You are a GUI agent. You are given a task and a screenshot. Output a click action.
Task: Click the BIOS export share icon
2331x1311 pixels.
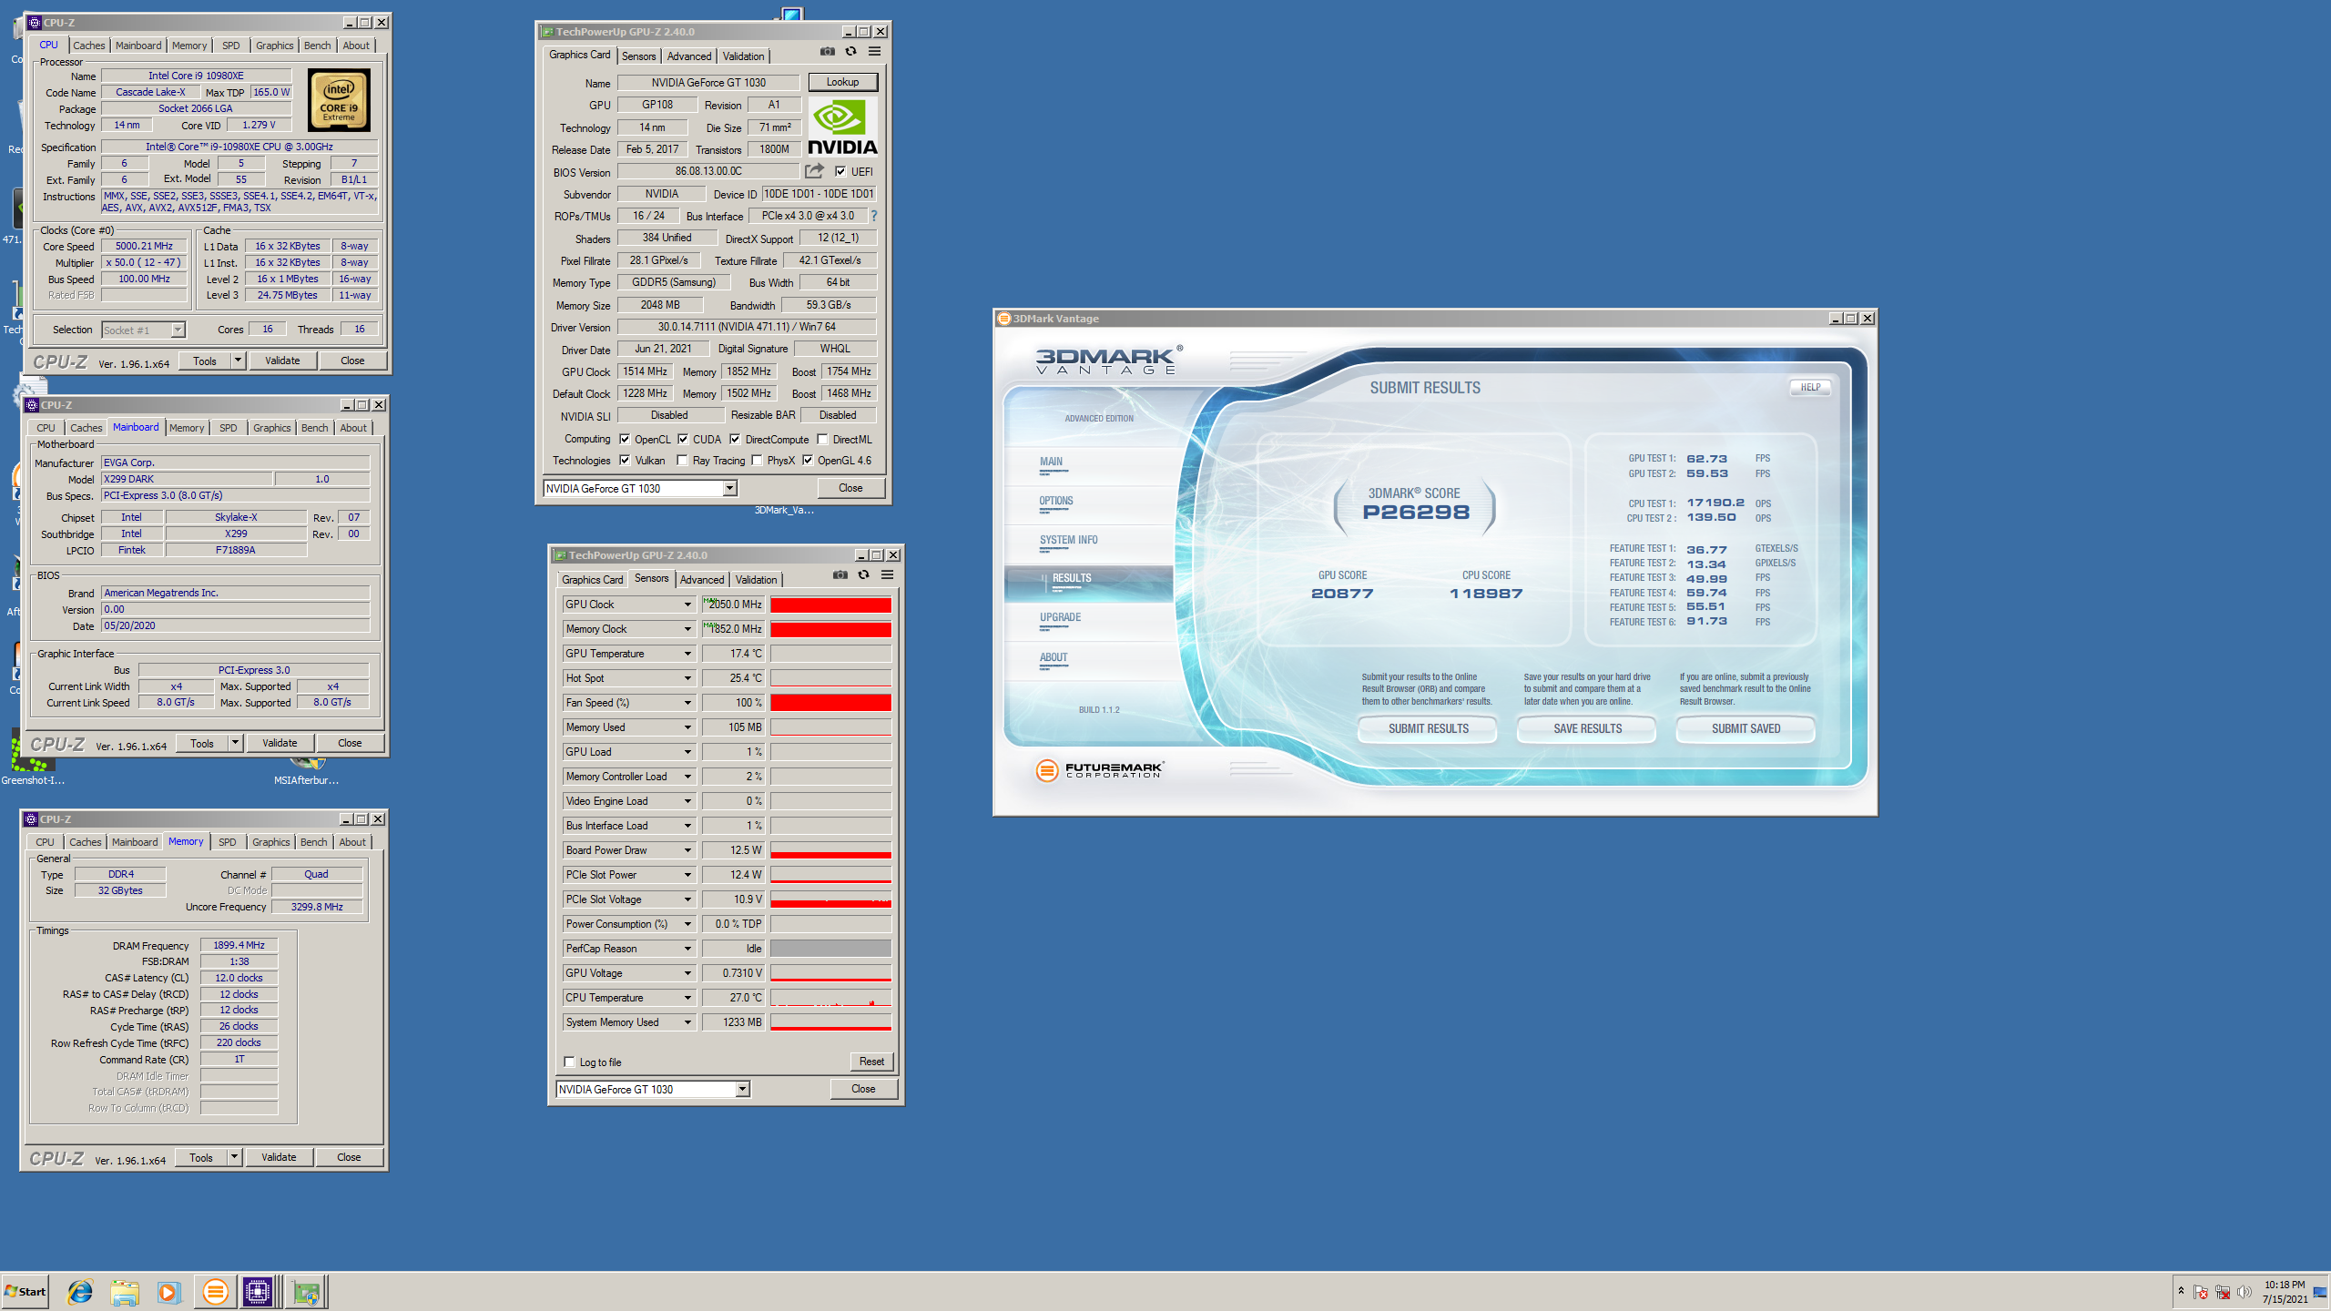click(814, 171)
